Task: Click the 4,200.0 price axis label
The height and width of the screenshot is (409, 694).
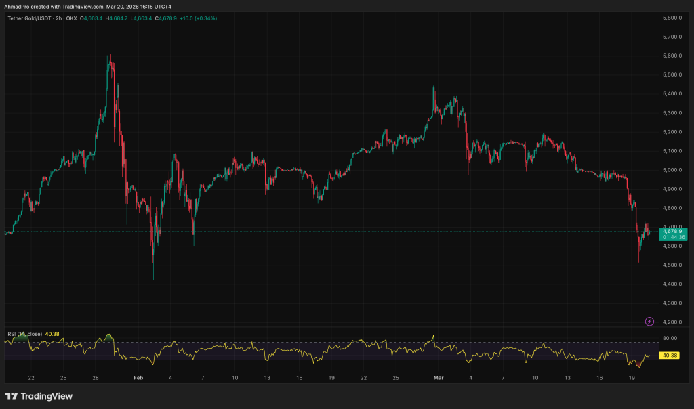Action: (x=672, y=322)
